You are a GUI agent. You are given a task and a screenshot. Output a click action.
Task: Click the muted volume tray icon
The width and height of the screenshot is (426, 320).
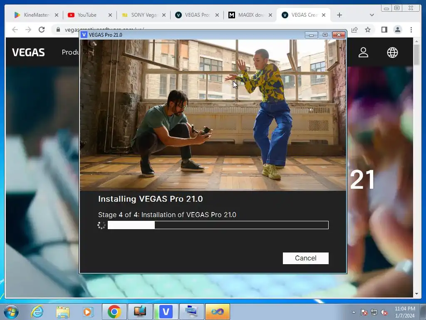coord(384,312)
